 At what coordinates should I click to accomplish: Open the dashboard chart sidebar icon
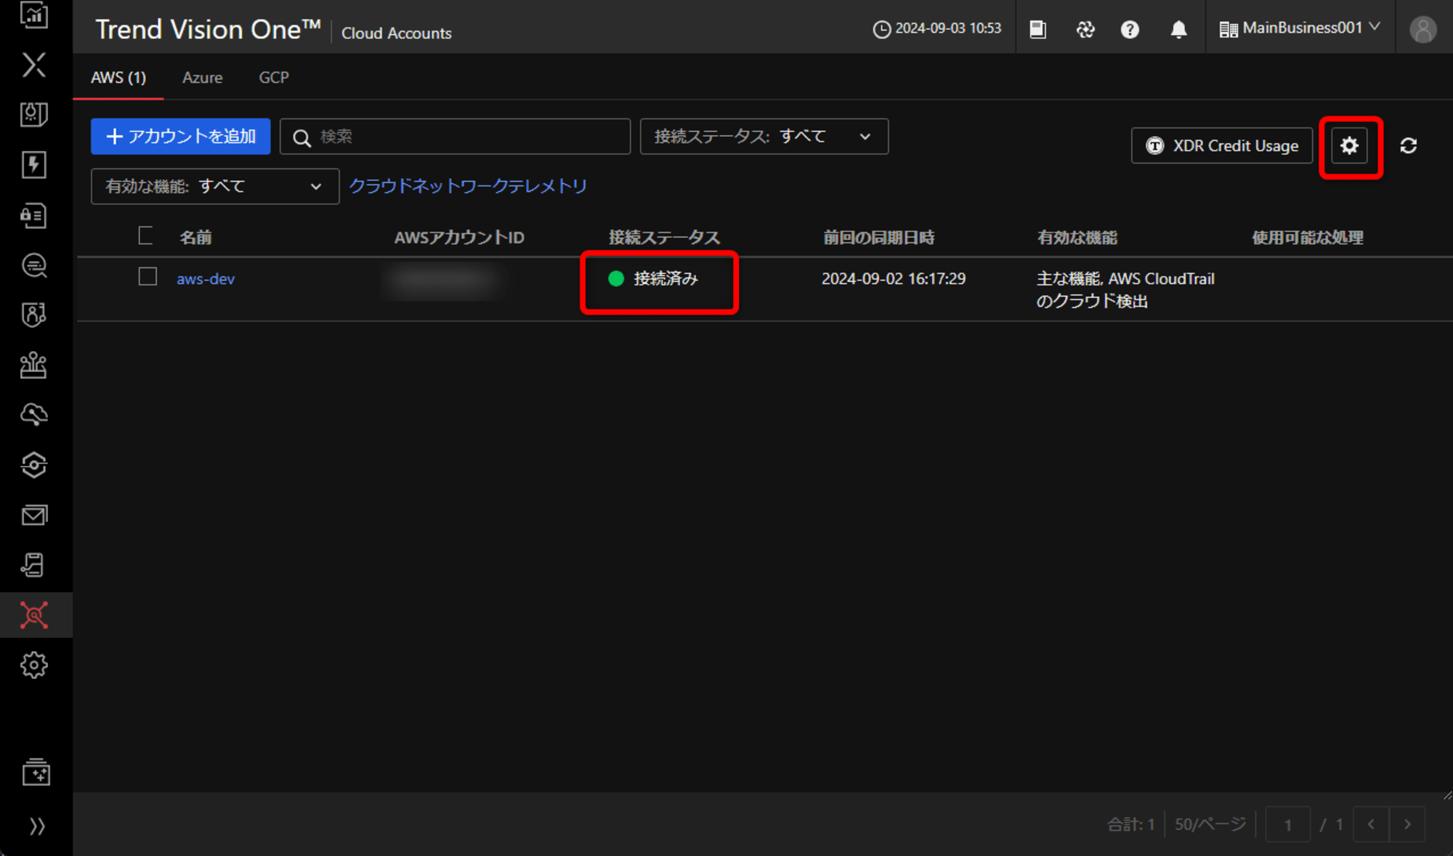pyautogui.click(x=34, y=15)
